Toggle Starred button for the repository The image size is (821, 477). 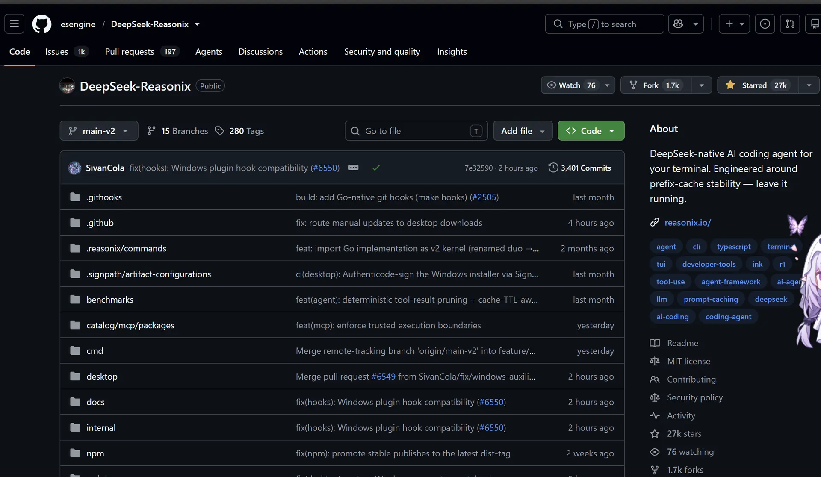(x=758, y=85)
